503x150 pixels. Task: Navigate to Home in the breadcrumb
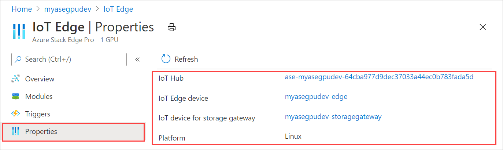(x=22, y=9)
